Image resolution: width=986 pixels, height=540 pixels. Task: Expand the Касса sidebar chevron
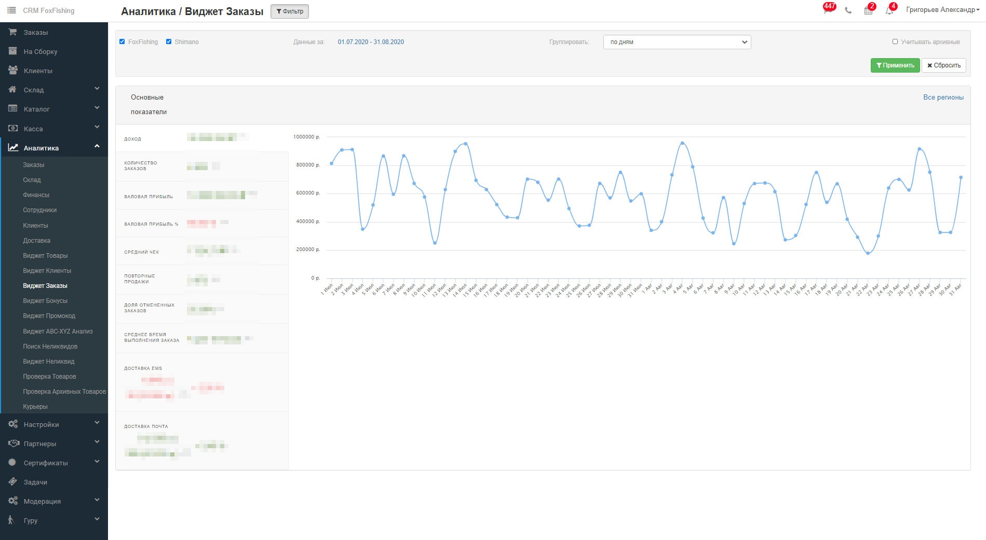pos(97,127)
